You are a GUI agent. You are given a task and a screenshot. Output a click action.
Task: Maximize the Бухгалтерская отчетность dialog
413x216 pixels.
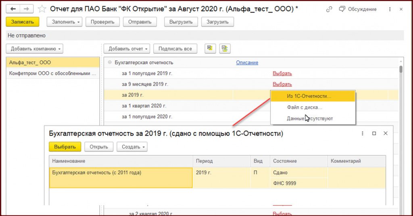pyautogui.click(x=374, y=134)
